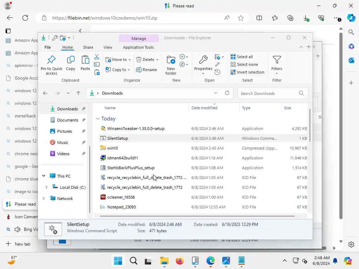This screenshot has height=269, width=359.
Task: Switch to the View ribbon tab
Action: (x=108, y=47)
